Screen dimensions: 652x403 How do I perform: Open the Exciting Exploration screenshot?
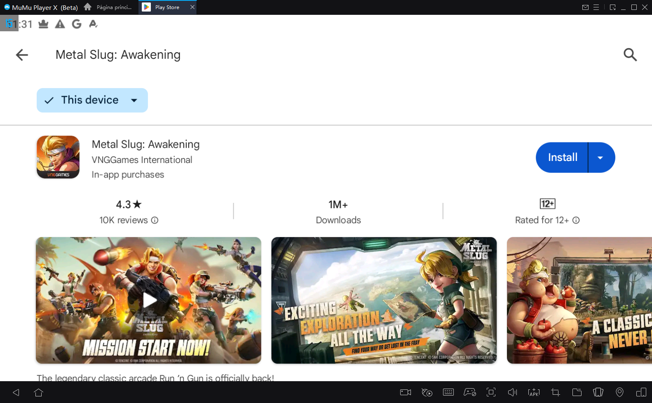pos(384,300)
